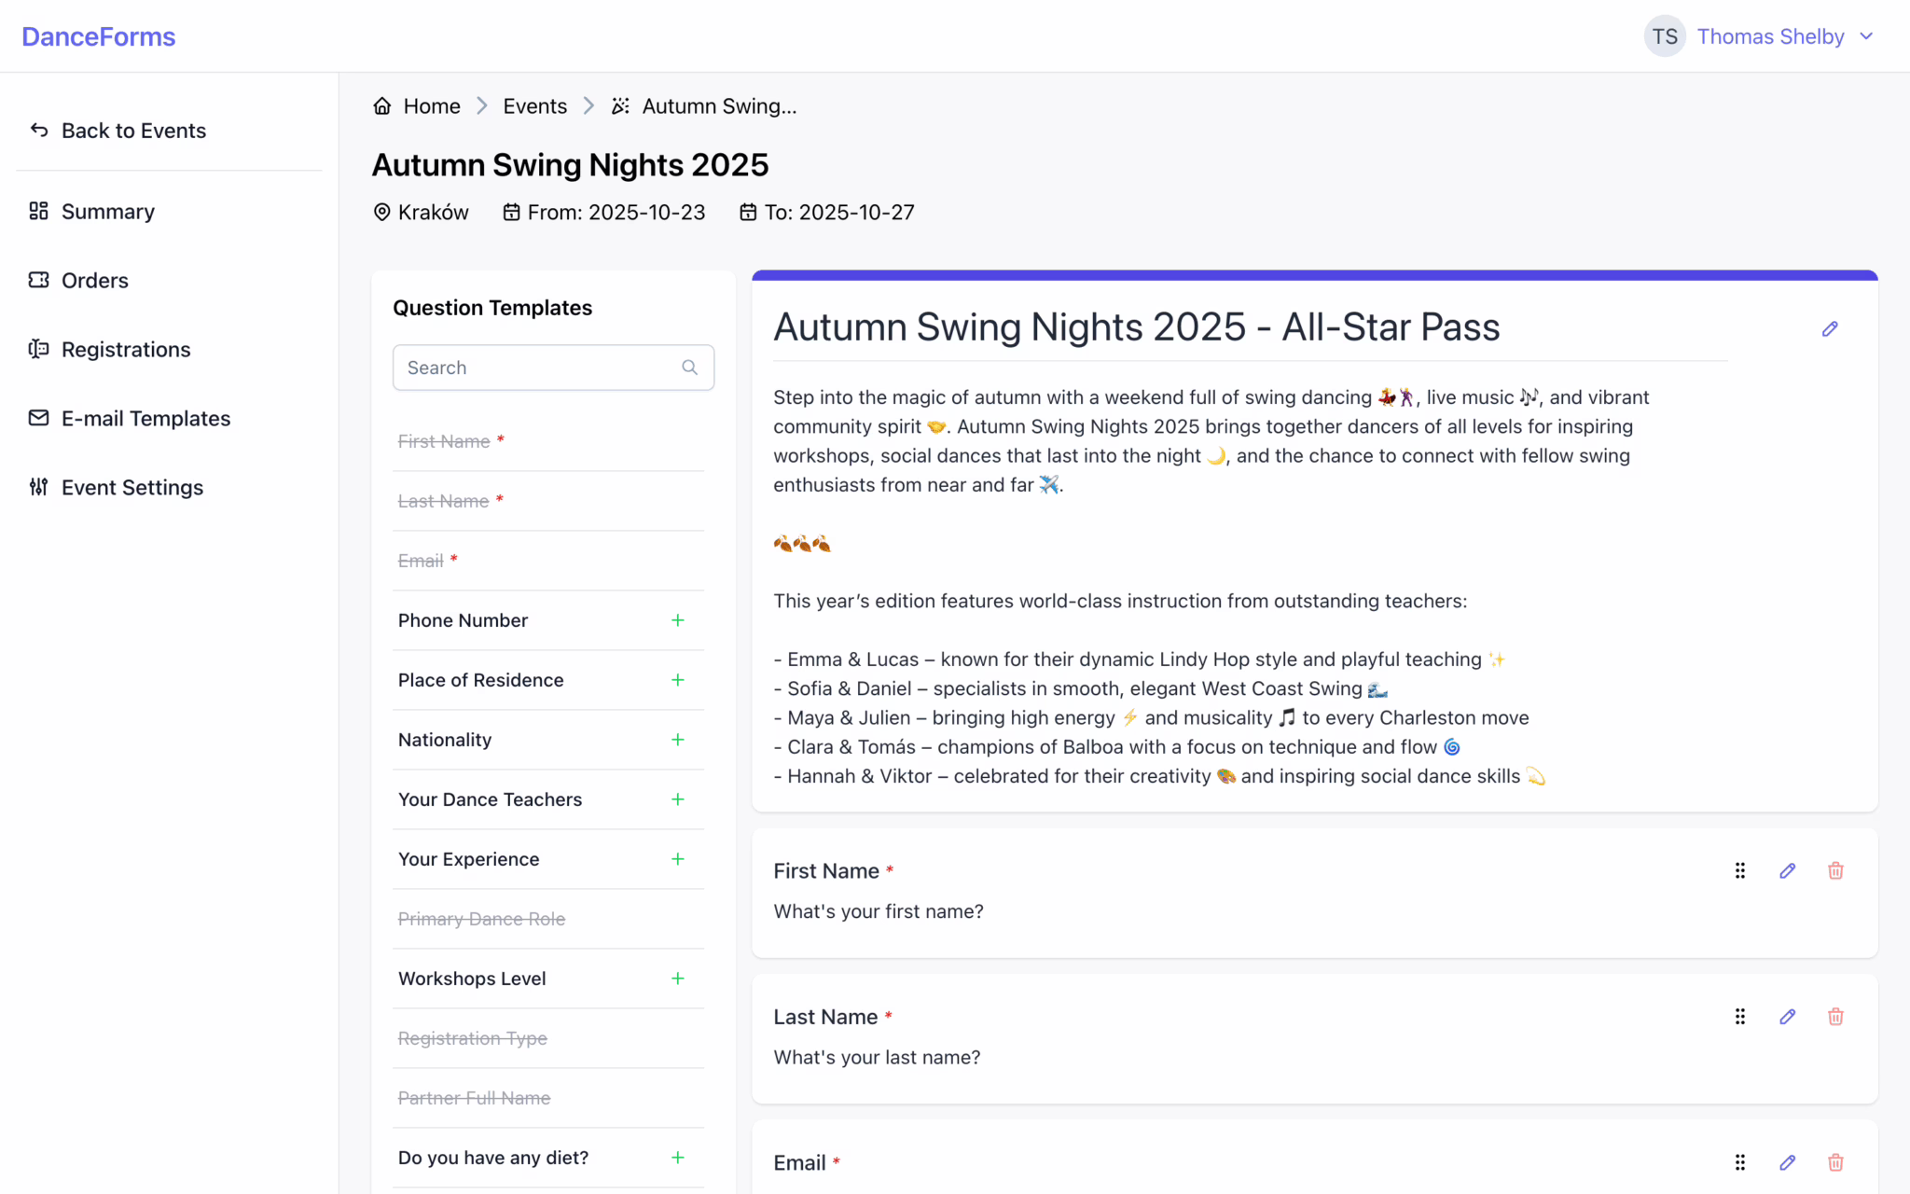Grab the First Name drag handle
This screenshot has height=1194, width=1910.
(x=1739, y=870)
